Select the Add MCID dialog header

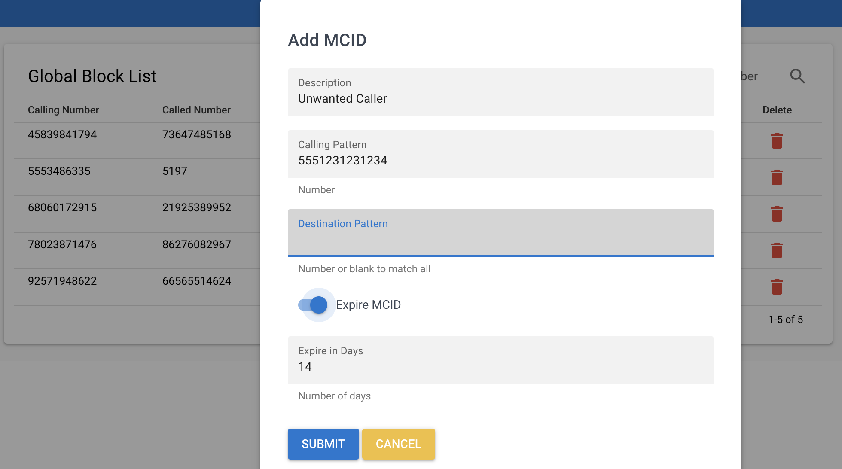pos(327,40)
